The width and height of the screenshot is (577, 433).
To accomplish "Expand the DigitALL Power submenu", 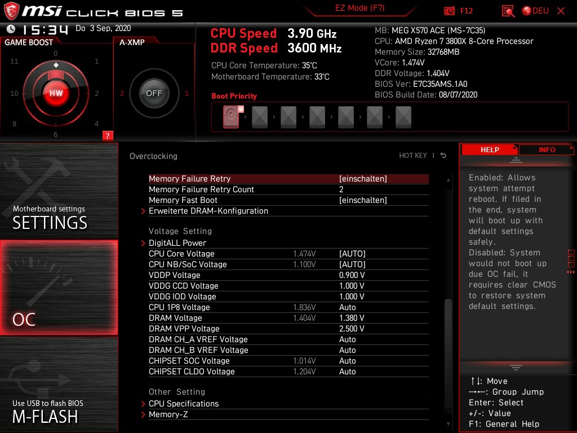I will tap(177, 243).
